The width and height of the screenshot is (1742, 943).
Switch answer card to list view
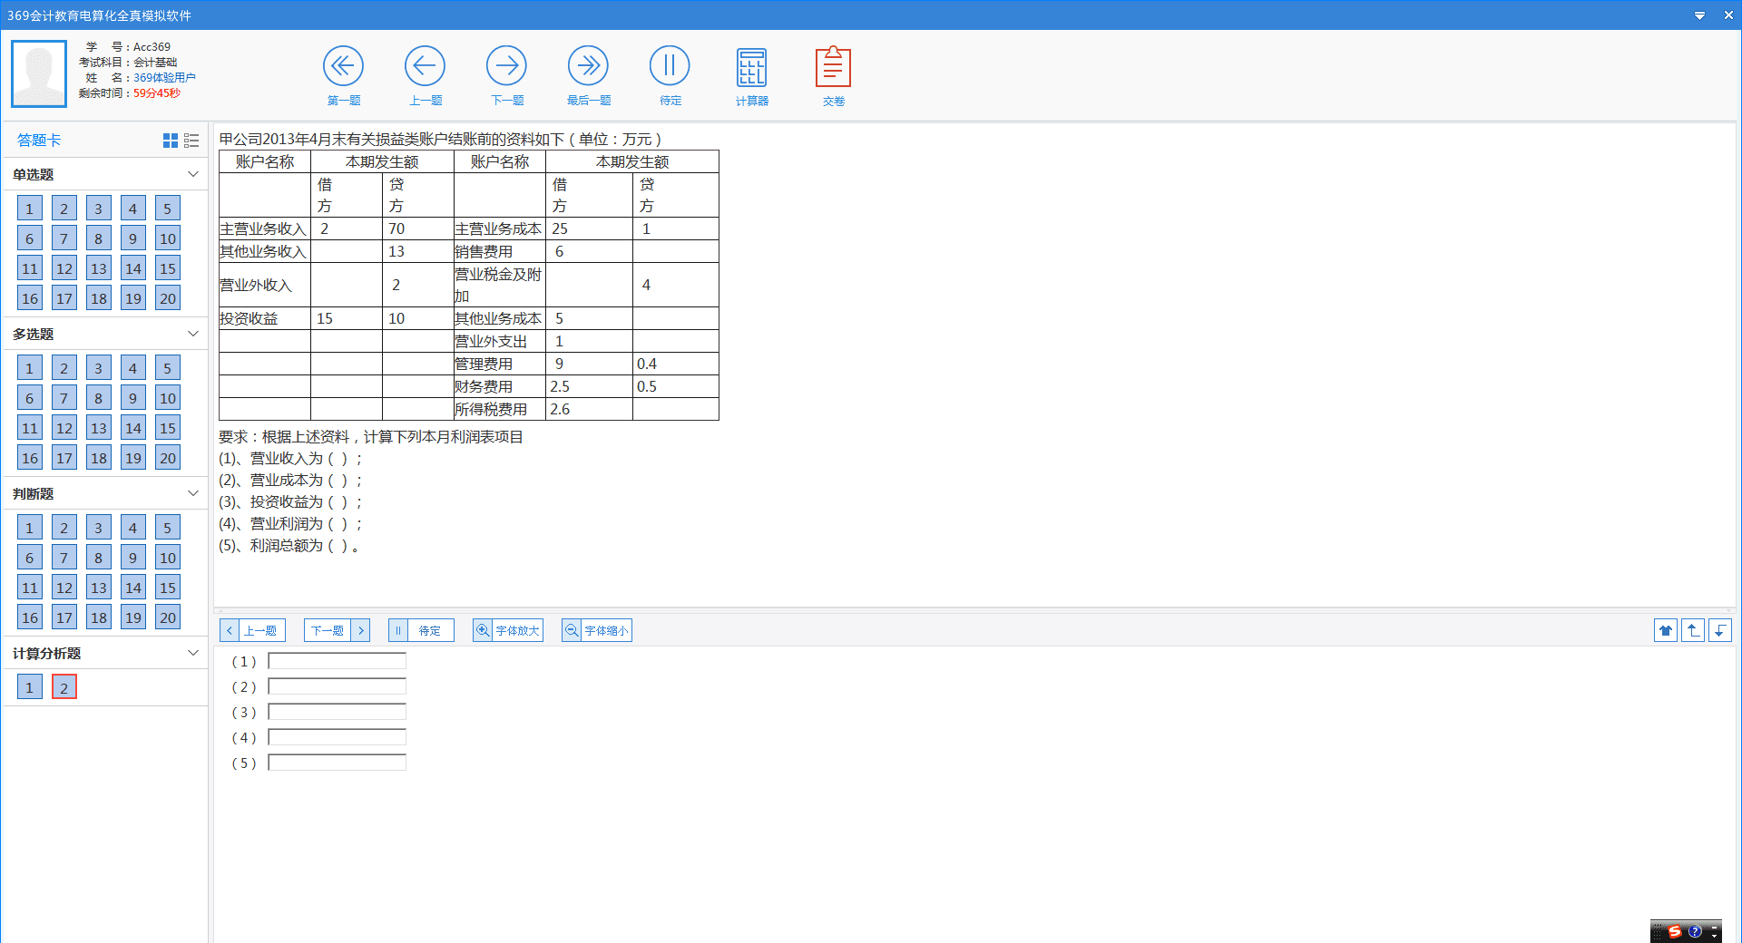click(191, 141)
